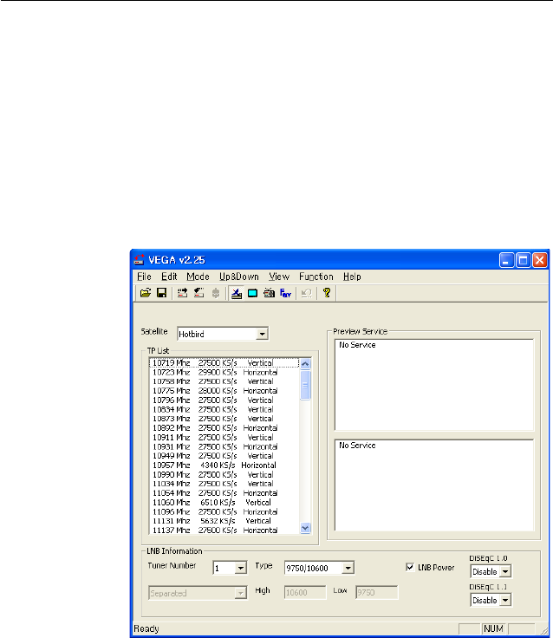
Task: Click the greyed-out toolbar icon before satellite
Action: click(x=216, y=293)
